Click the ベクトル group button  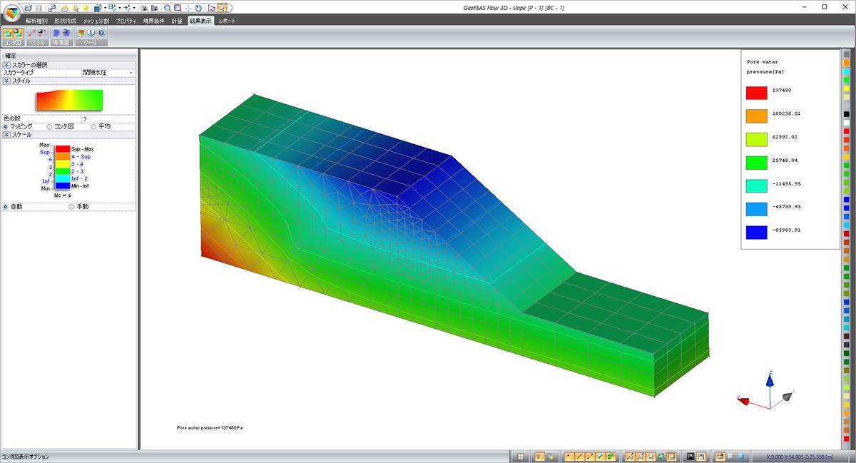pos(36,37)
